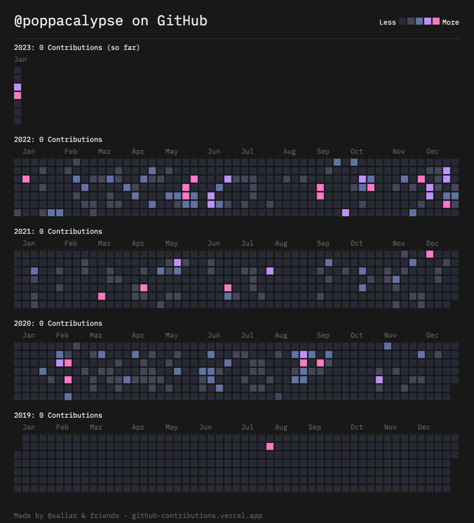
Task: Select the purple cell in 2022's bottom row
Action: coord(345,212)
